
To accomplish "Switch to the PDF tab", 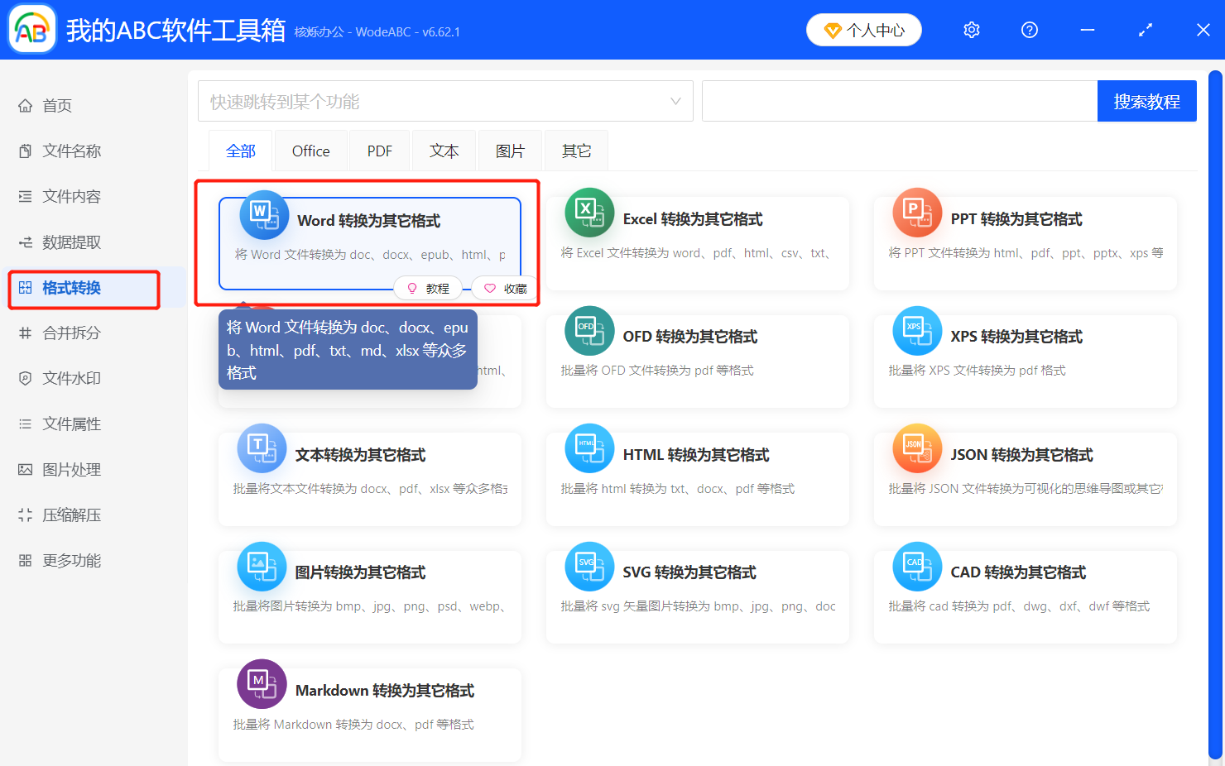I will click(x=379, y=151).
